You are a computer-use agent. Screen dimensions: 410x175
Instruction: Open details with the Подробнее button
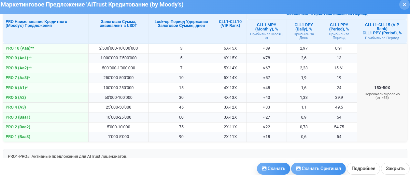click(363, 169)
